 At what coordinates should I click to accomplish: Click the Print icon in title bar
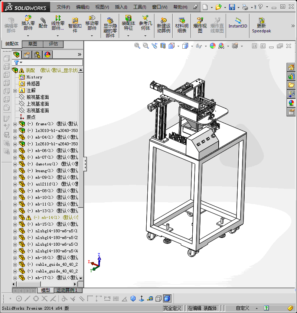click(x=245, y=7)
